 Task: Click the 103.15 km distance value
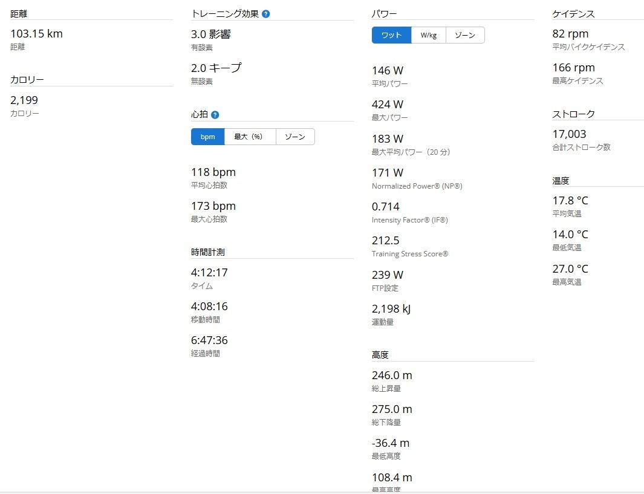(x=36, y=34)
